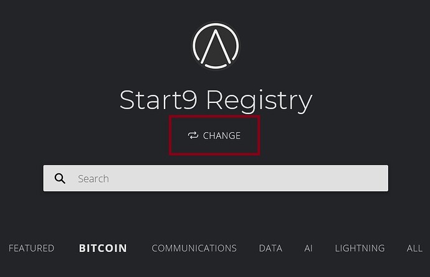Switch to the COMMUNICATIONS category
The height and width of the screenshot is (277, 430).
tap(194, 248)
